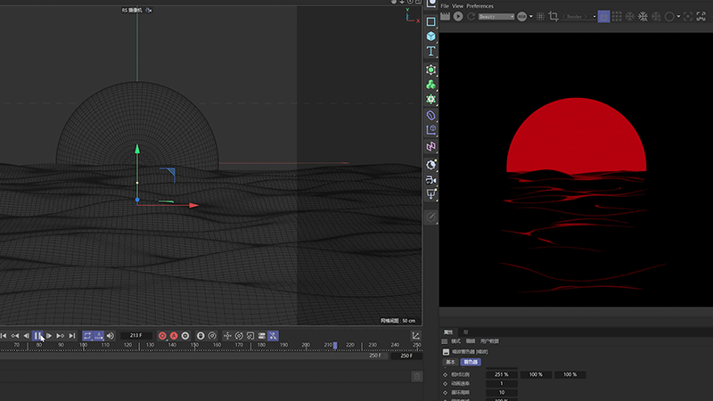Toggle rotation keyframe recording
Screen dimensions: 713x401
click(x=239, y=336)
